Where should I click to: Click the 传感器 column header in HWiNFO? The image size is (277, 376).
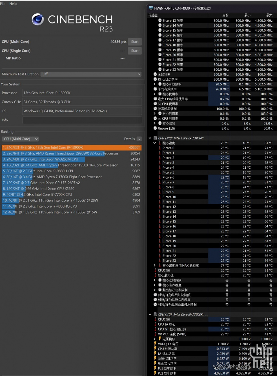[153, 15]
